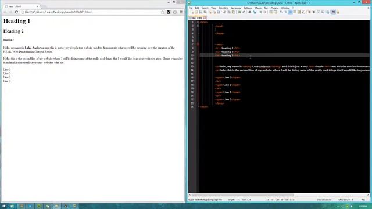Click the Hyper Text Markup Language file status entry
Screen dimensions: 372x209
point(205,200)
